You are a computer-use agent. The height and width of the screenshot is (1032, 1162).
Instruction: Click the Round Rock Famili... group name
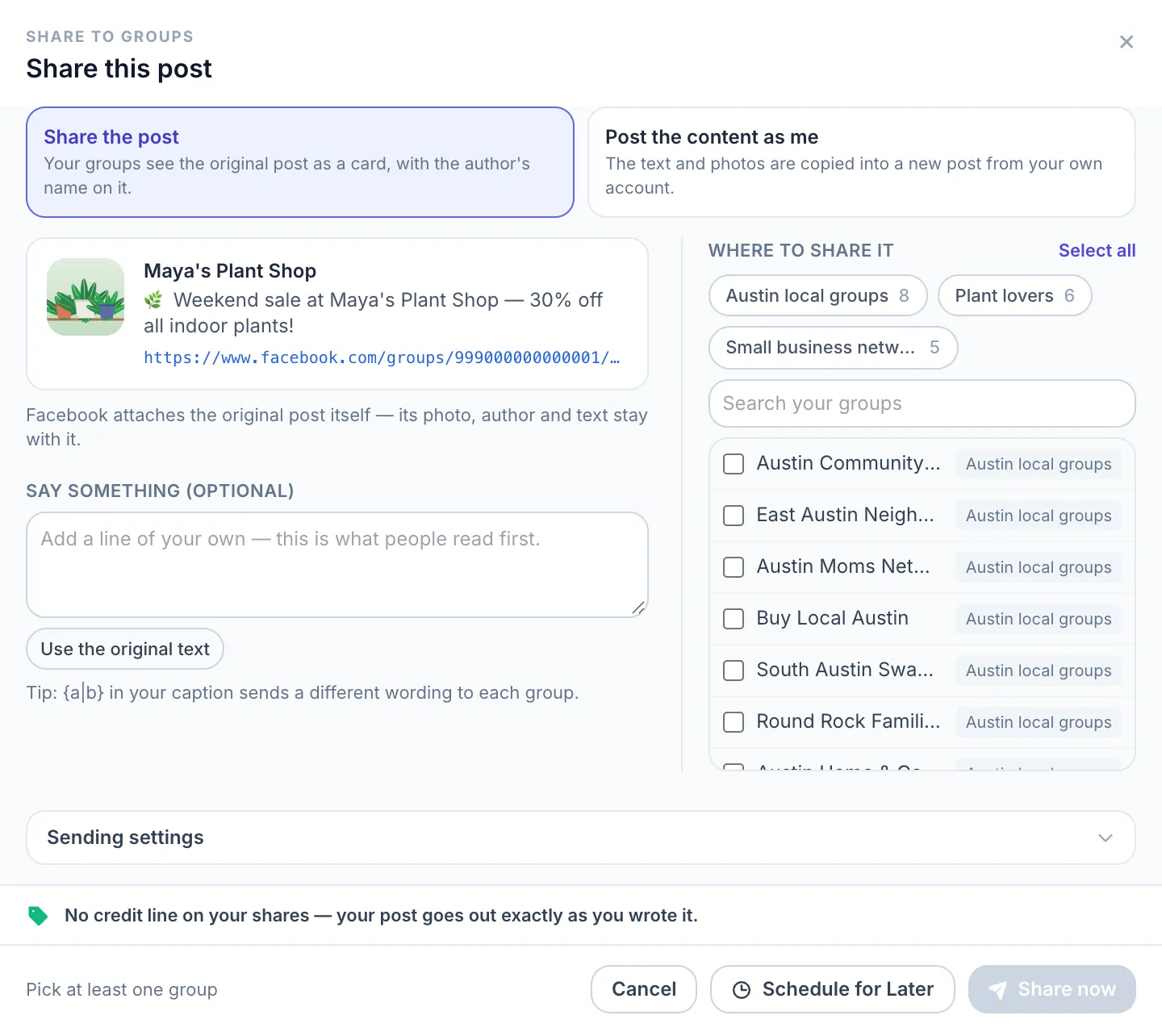point(848,721)
